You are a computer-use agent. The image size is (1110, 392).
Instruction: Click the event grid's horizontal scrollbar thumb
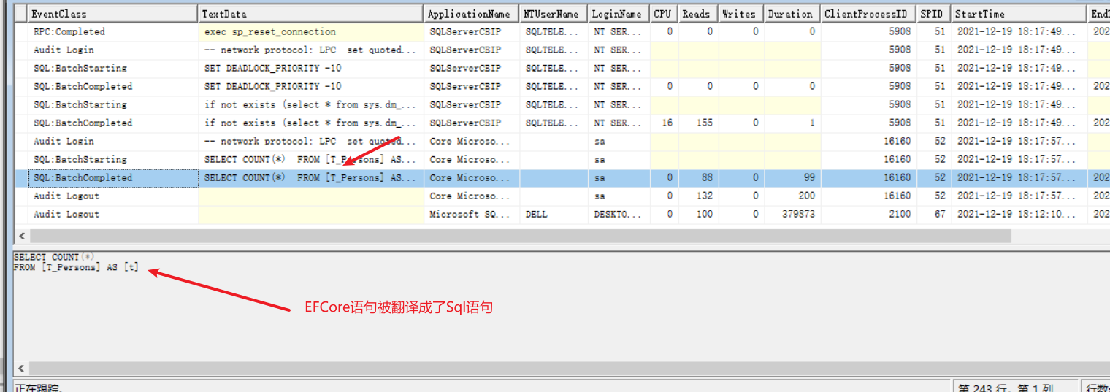pos(521,236)
